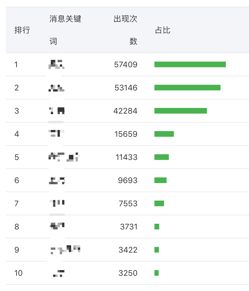Click the count value 53146
The width and height of the screenshot is (249, 291).
click(126, 88)
